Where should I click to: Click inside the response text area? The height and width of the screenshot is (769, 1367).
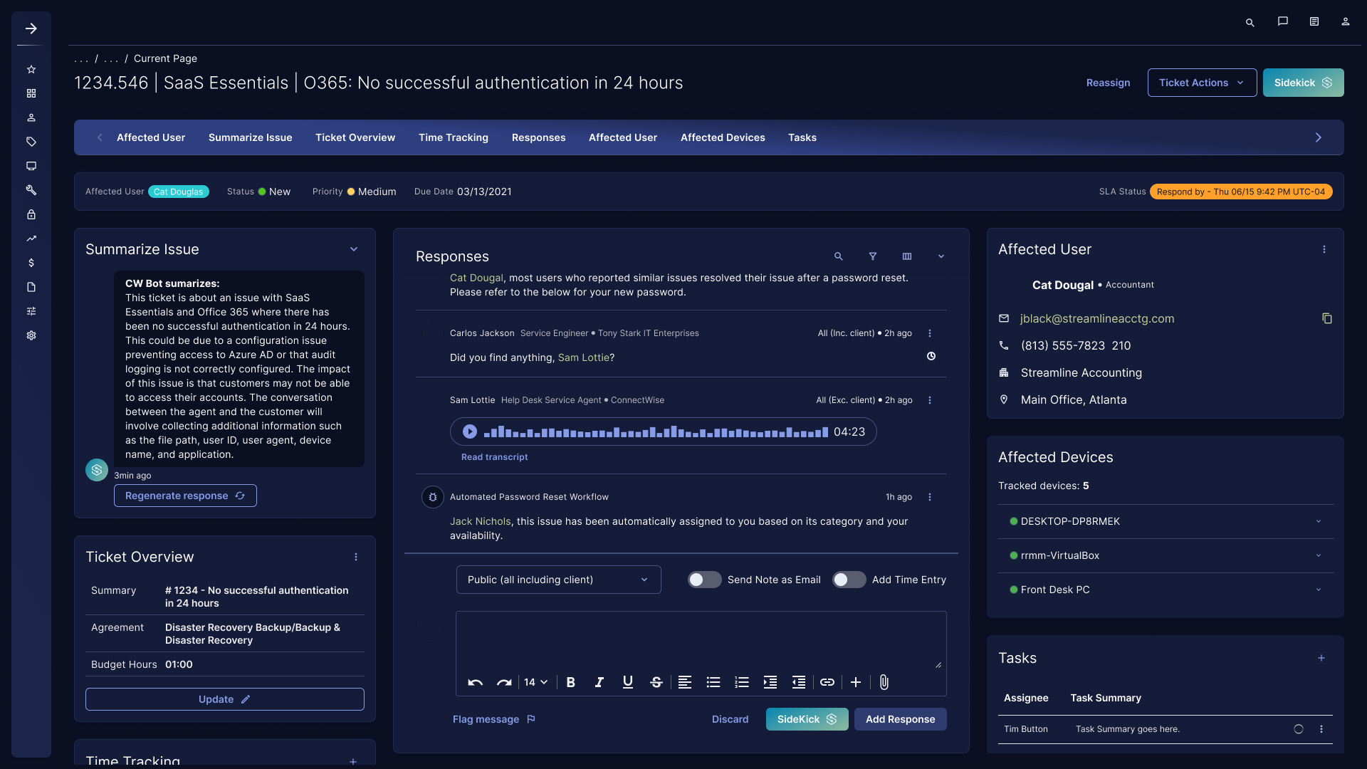pos(701,639)
